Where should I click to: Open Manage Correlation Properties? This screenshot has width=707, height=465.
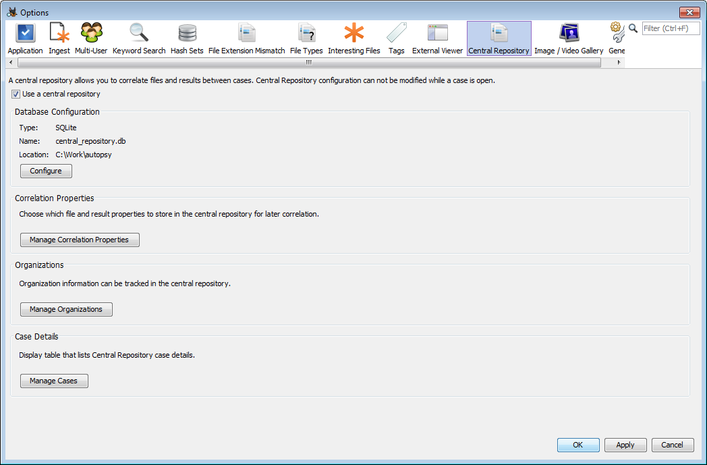point(79,240)
